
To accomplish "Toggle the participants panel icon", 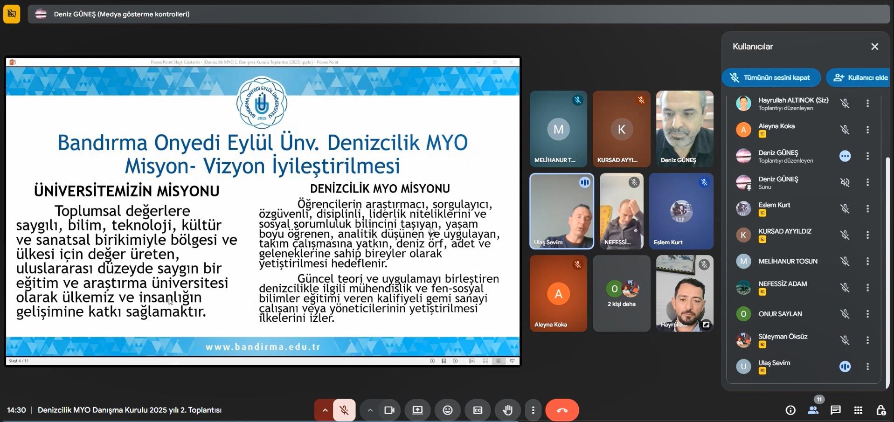I will (813, 410).
